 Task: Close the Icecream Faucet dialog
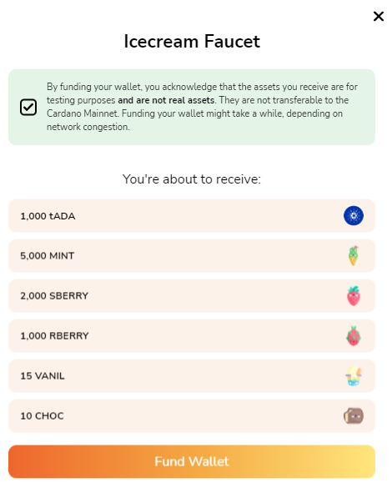379,17
